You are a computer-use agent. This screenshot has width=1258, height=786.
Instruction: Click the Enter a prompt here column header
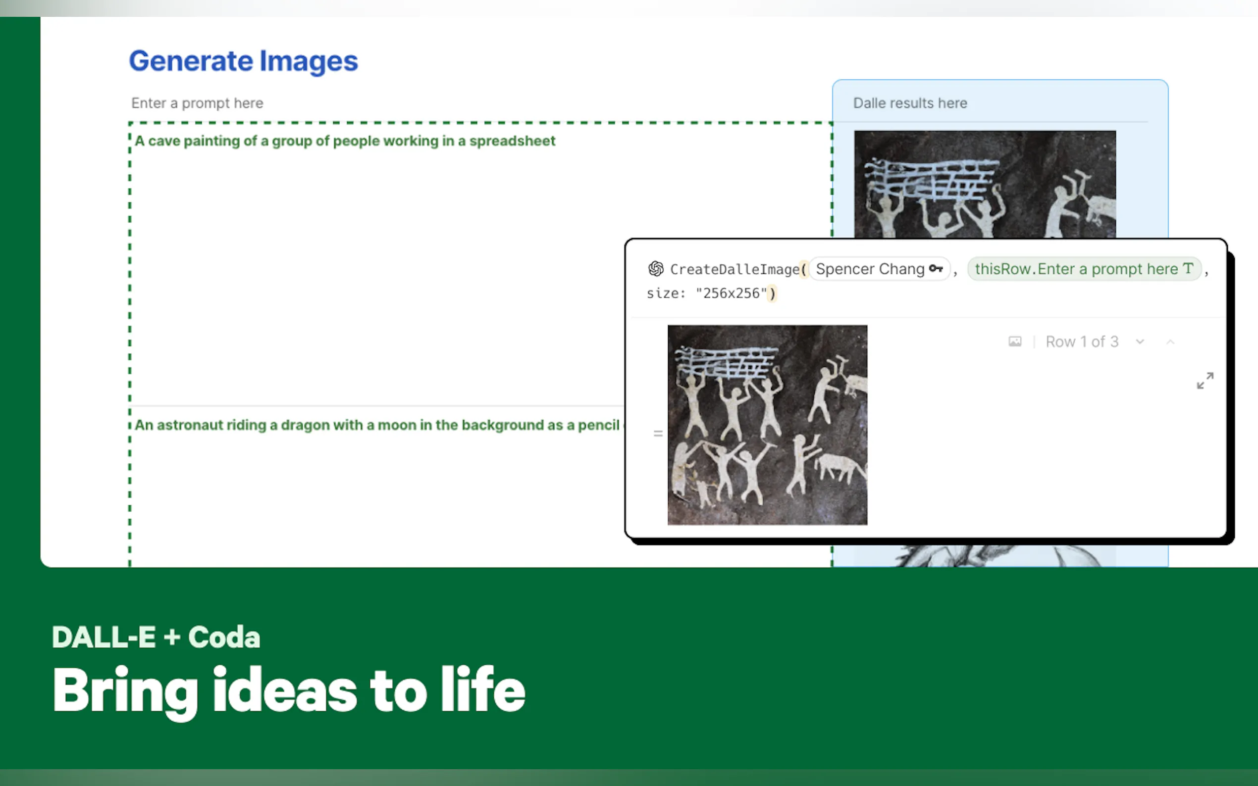tap(197, 103)
